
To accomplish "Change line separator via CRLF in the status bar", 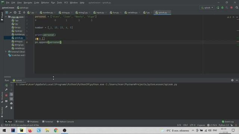I will click(185, 125).
